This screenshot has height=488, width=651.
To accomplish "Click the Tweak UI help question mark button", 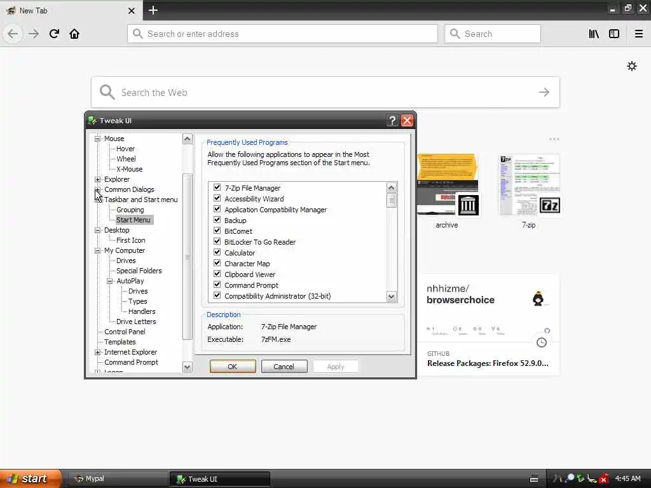I will [x=392, y=120].
